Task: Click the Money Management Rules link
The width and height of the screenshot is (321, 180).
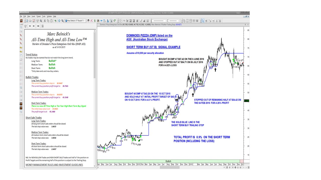Action: point(54,165)
